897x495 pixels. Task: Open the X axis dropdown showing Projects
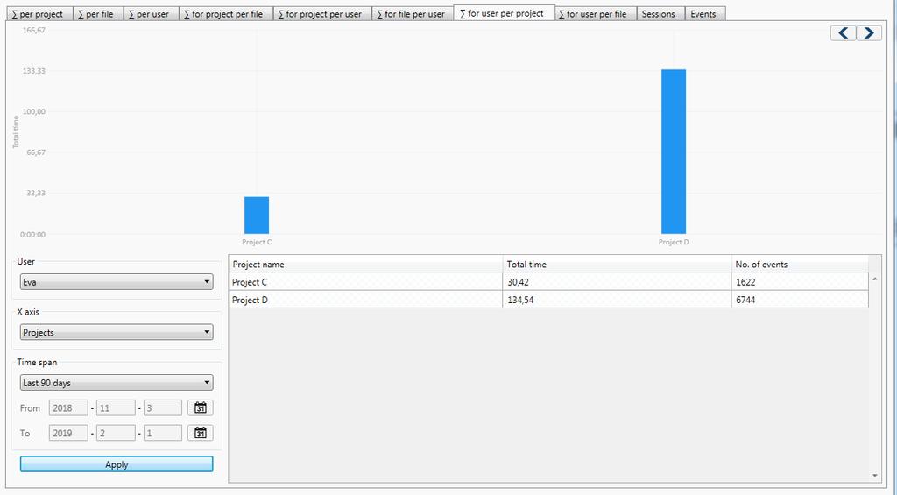click(117, 332)
